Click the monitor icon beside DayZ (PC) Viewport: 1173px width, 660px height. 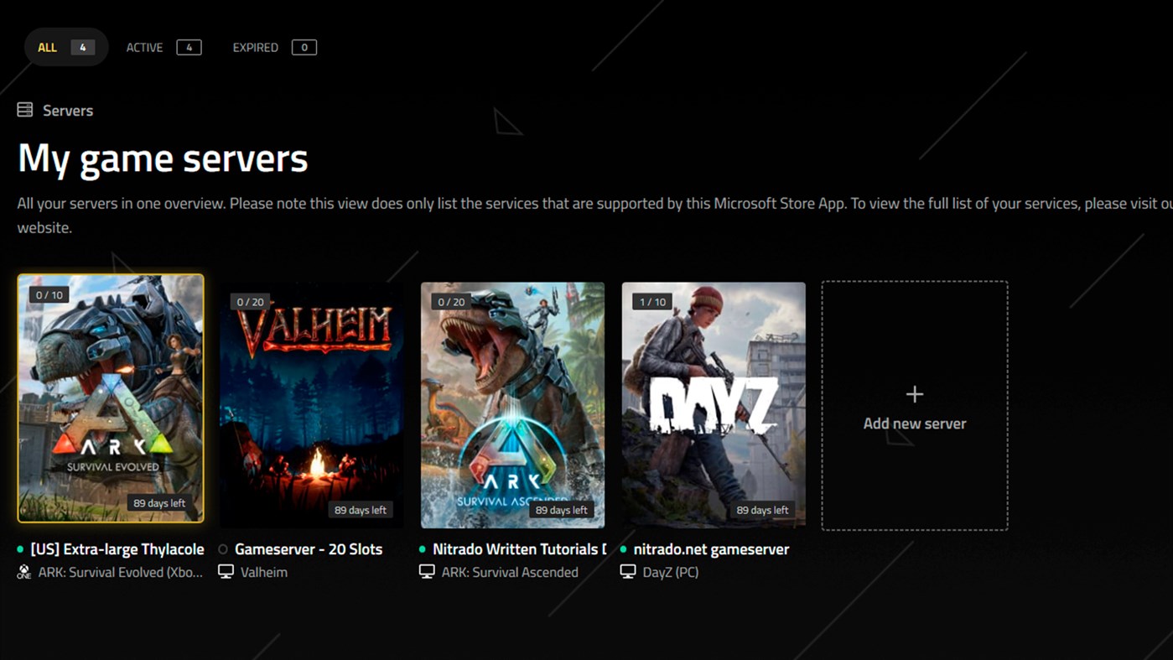(628, 572)
